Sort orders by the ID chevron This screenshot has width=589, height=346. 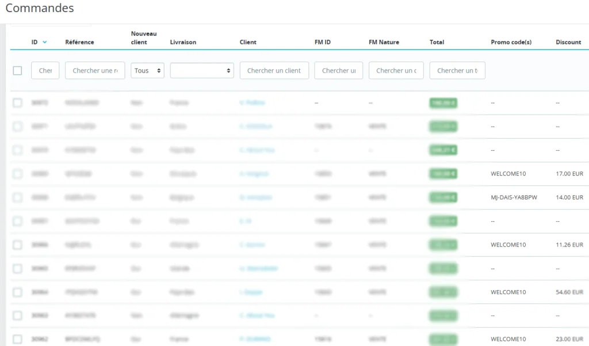tap(45, 42)
